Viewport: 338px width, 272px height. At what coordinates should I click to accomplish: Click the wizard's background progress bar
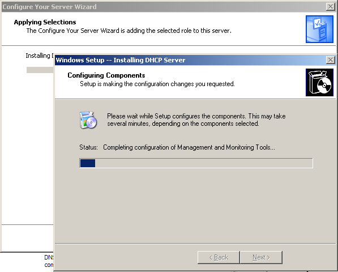coord(40,70)
